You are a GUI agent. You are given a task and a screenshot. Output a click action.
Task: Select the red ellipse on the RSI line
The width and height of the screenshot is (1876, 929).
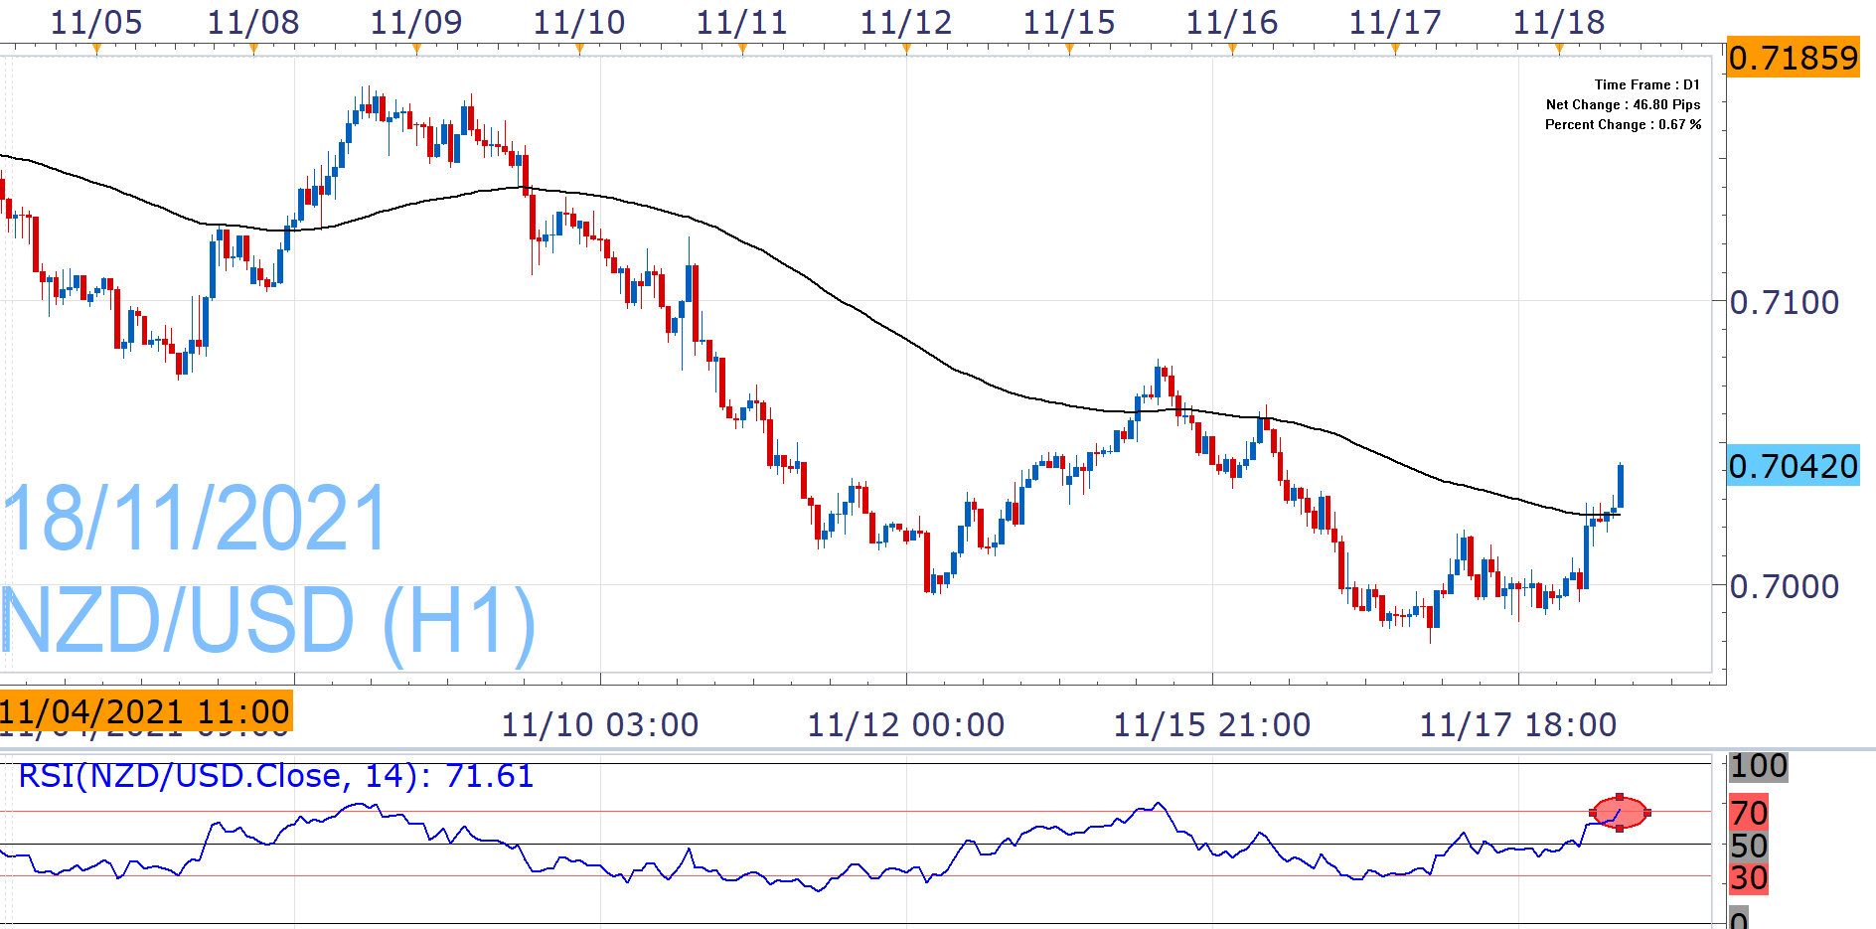click(1620, 813)
